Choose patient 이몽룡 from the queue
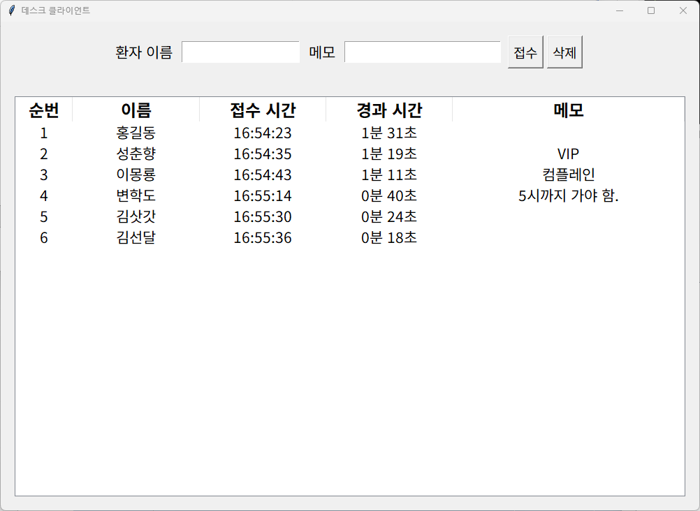 (136, 175)
